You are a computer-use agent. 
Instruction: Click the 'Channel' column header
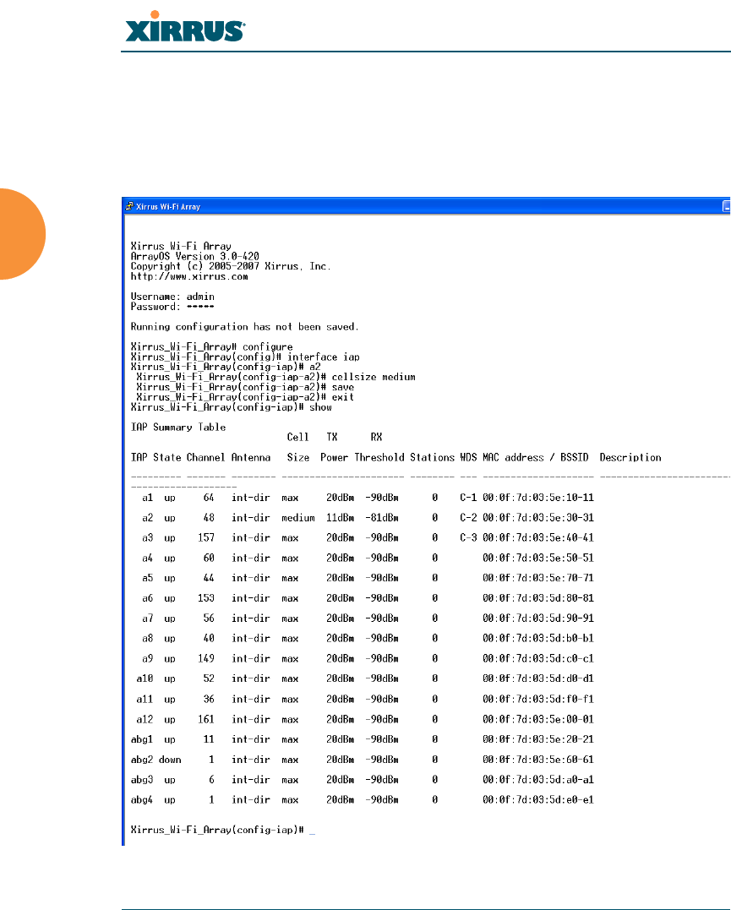pyautogui.click(x=205, y=458)
